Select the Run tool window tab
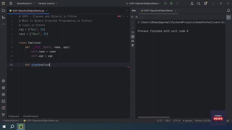This screenshot has width=232, height=130. [134, 10]
